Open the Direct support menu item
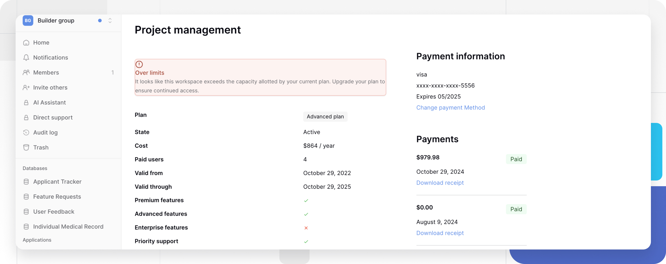Image resolution: width=666 pixels, height=264 pixels. coord(53,117)
